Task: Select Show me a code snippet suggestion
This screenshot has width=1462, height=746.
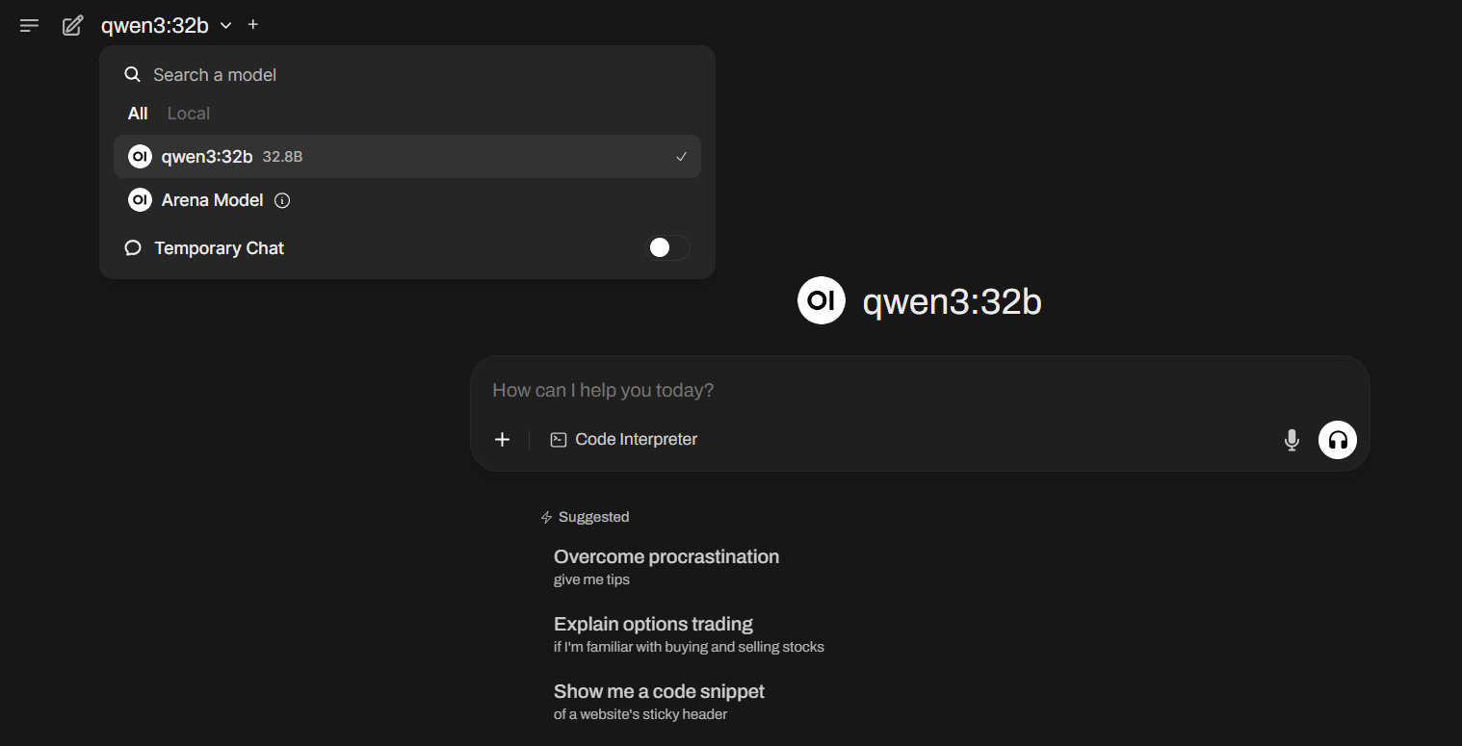Action: (659, 701)
